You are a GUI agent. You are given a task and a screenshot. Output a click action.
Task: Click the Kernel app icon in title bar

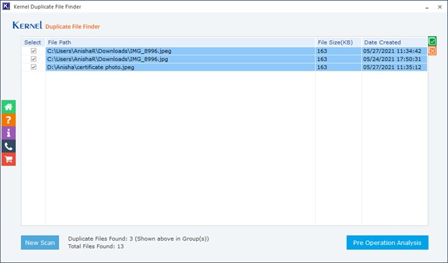6,6
